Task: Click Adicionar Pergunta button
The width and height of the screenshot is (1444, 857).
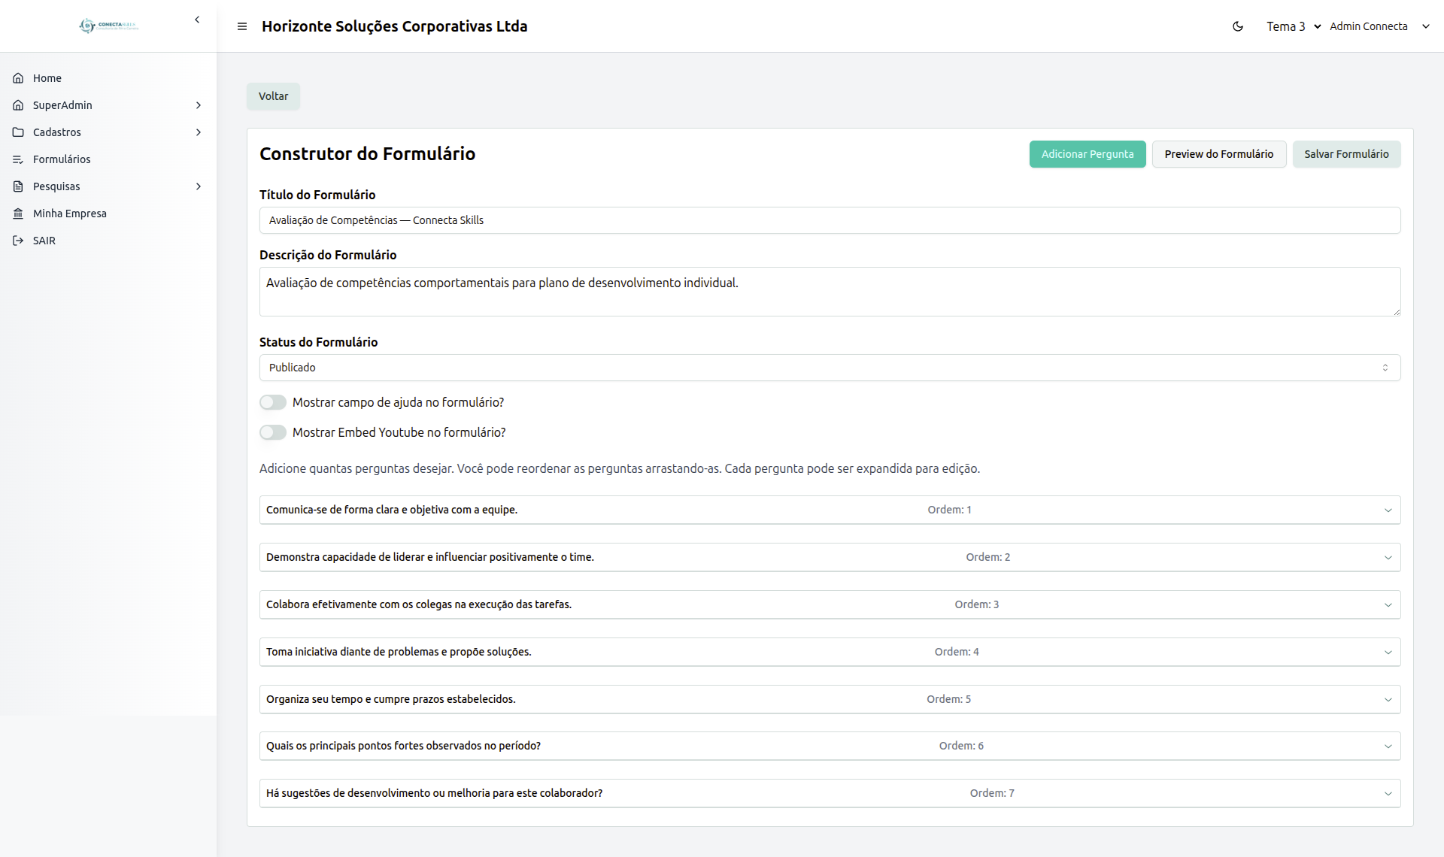Action: point(1088,154)
